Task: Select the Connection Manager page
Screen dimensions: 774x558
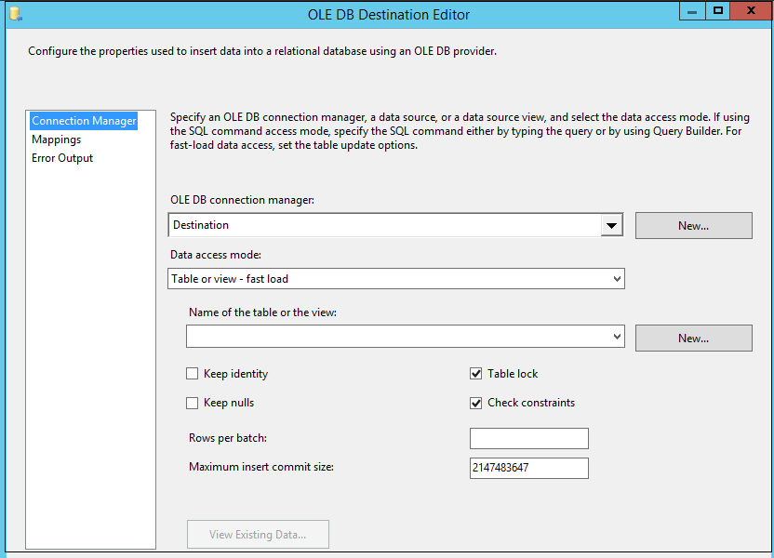Action: click(84, 121)
